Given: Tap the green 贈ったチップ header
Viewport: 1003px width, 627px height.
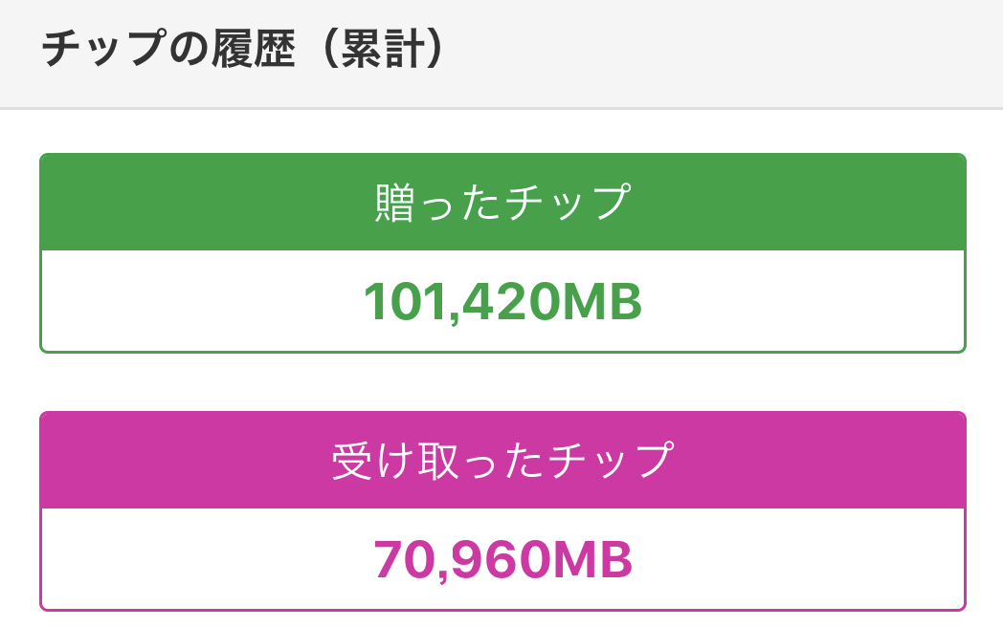Looking at the screenshot, I should pos(502,203).
